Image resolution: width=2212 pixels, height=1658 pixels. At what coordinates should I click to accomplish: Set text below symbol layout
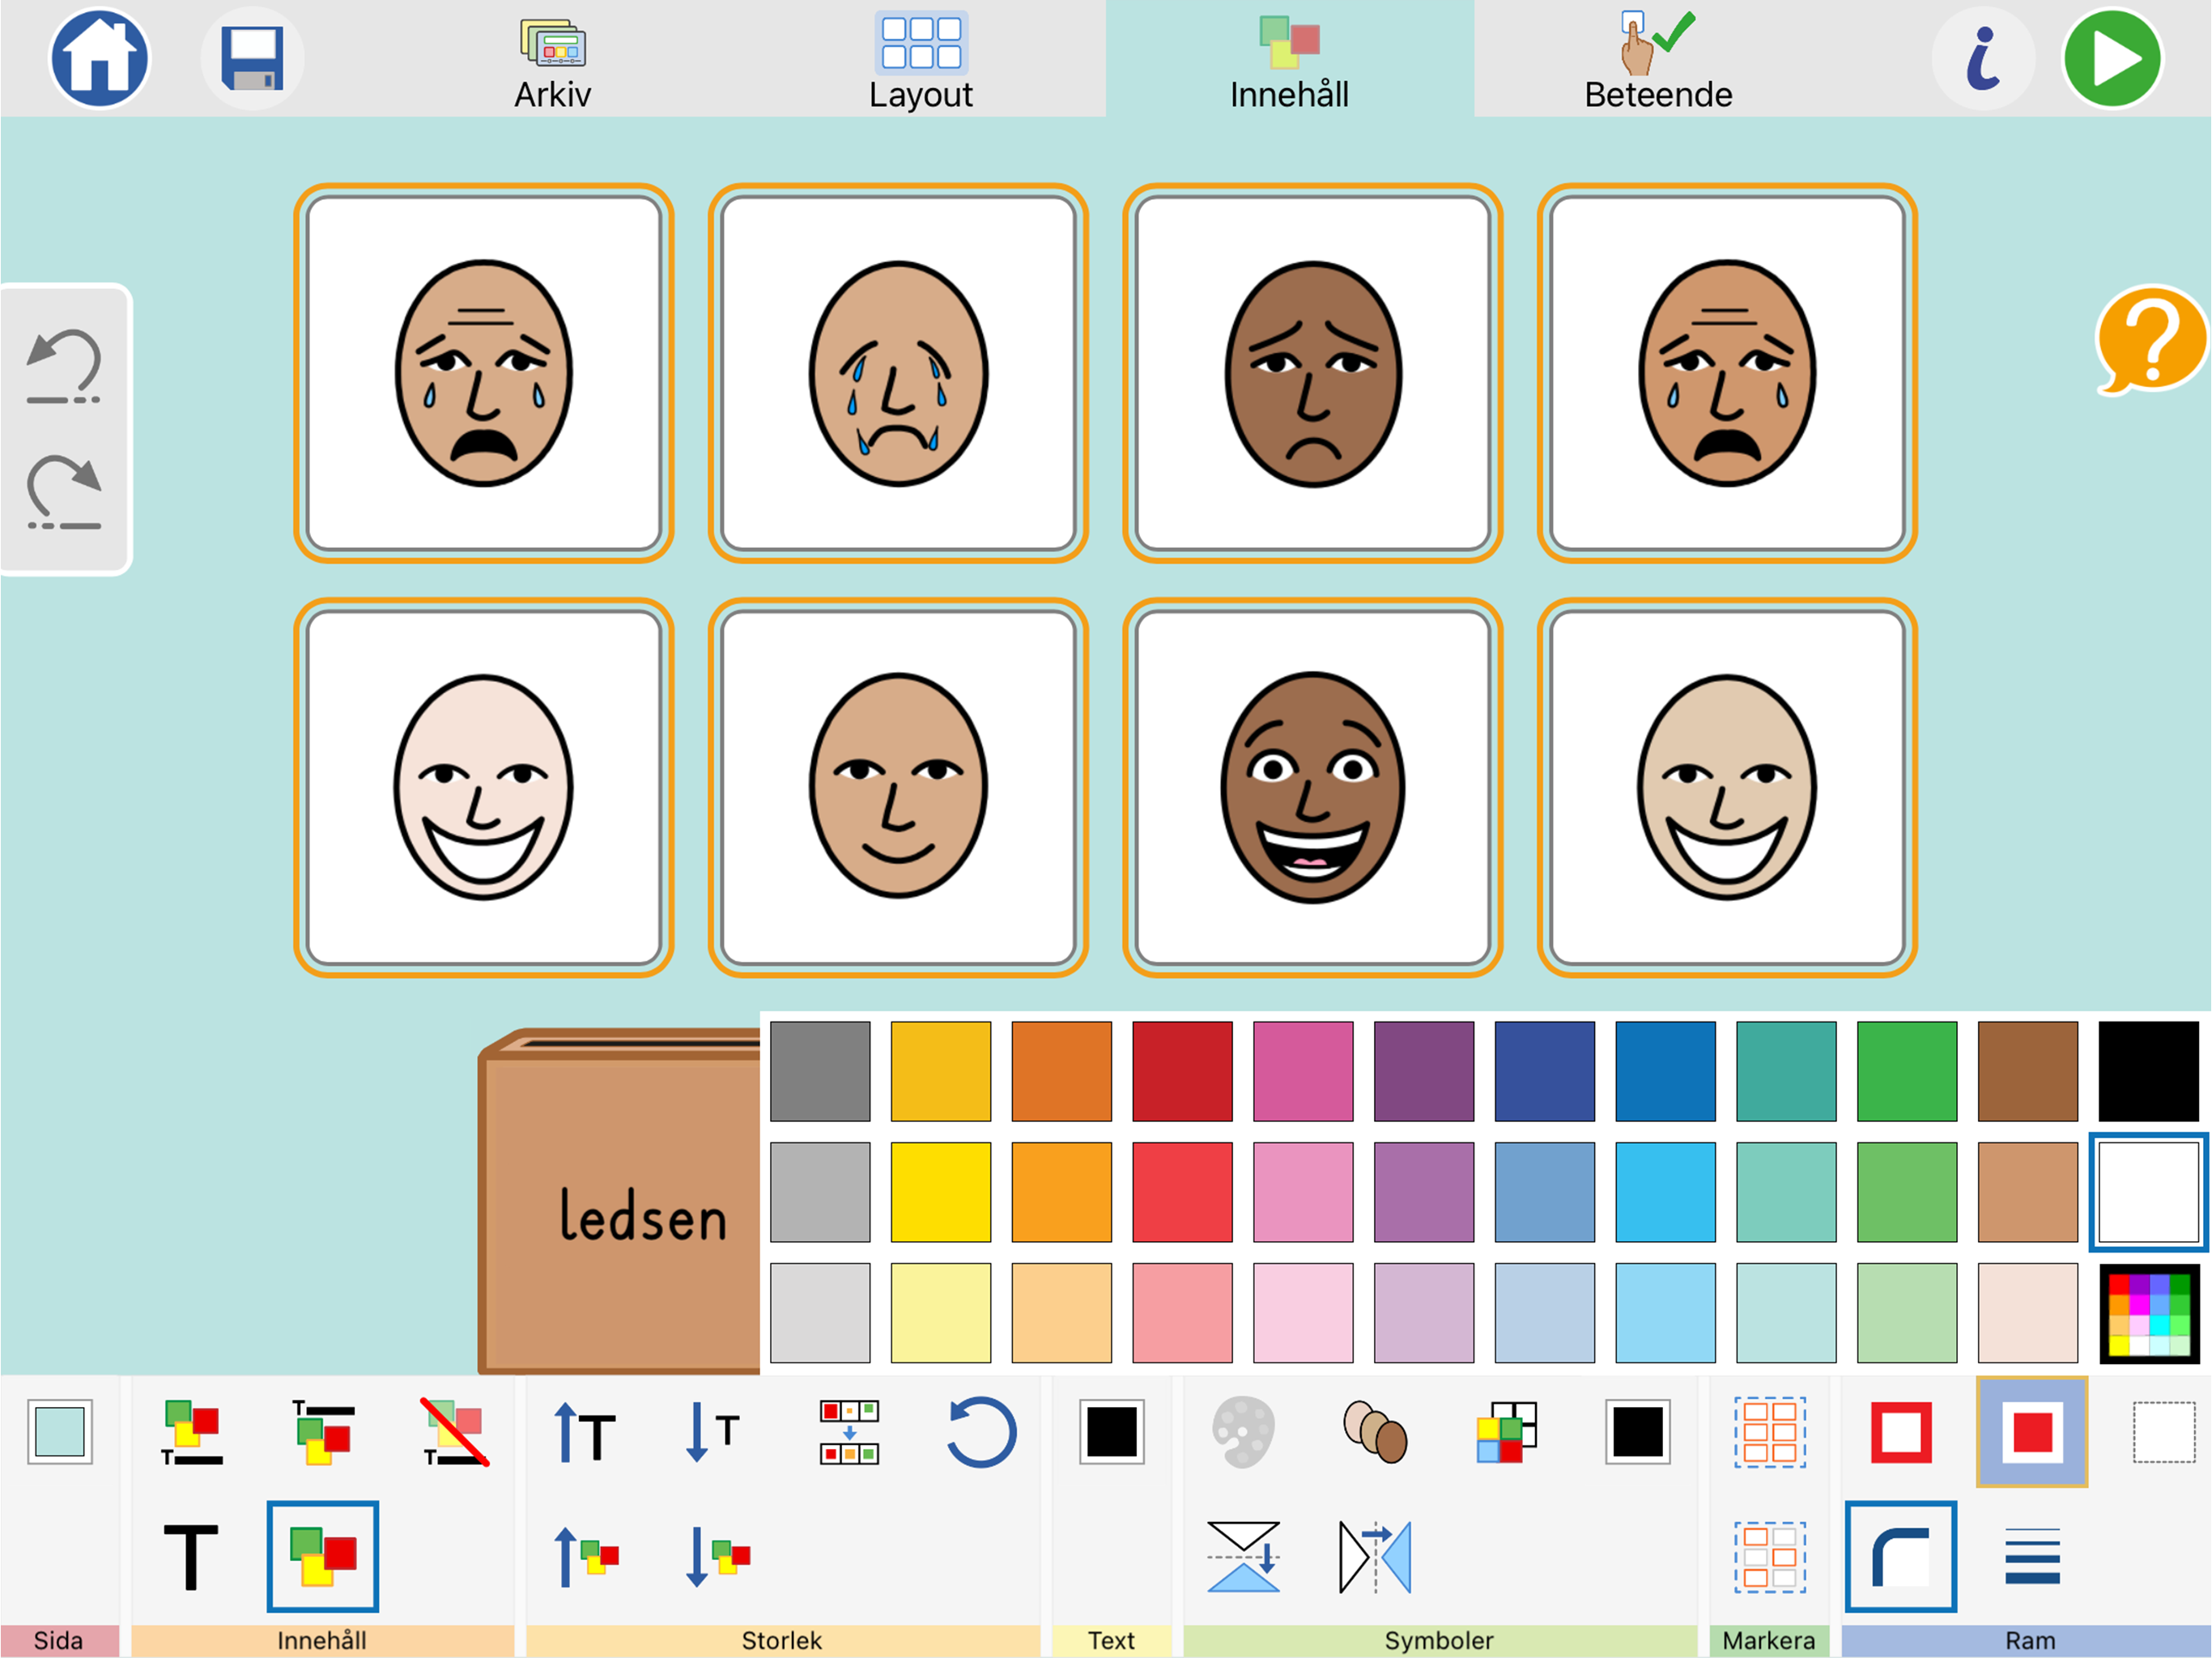coord(191,1432)
